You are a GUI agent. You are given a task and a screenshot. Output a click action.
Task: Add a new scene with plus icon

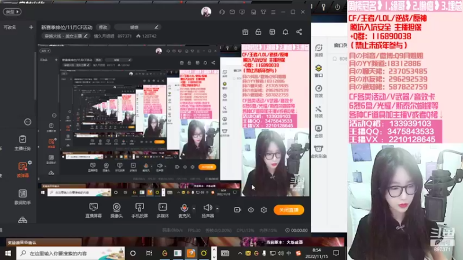[31, 27]
